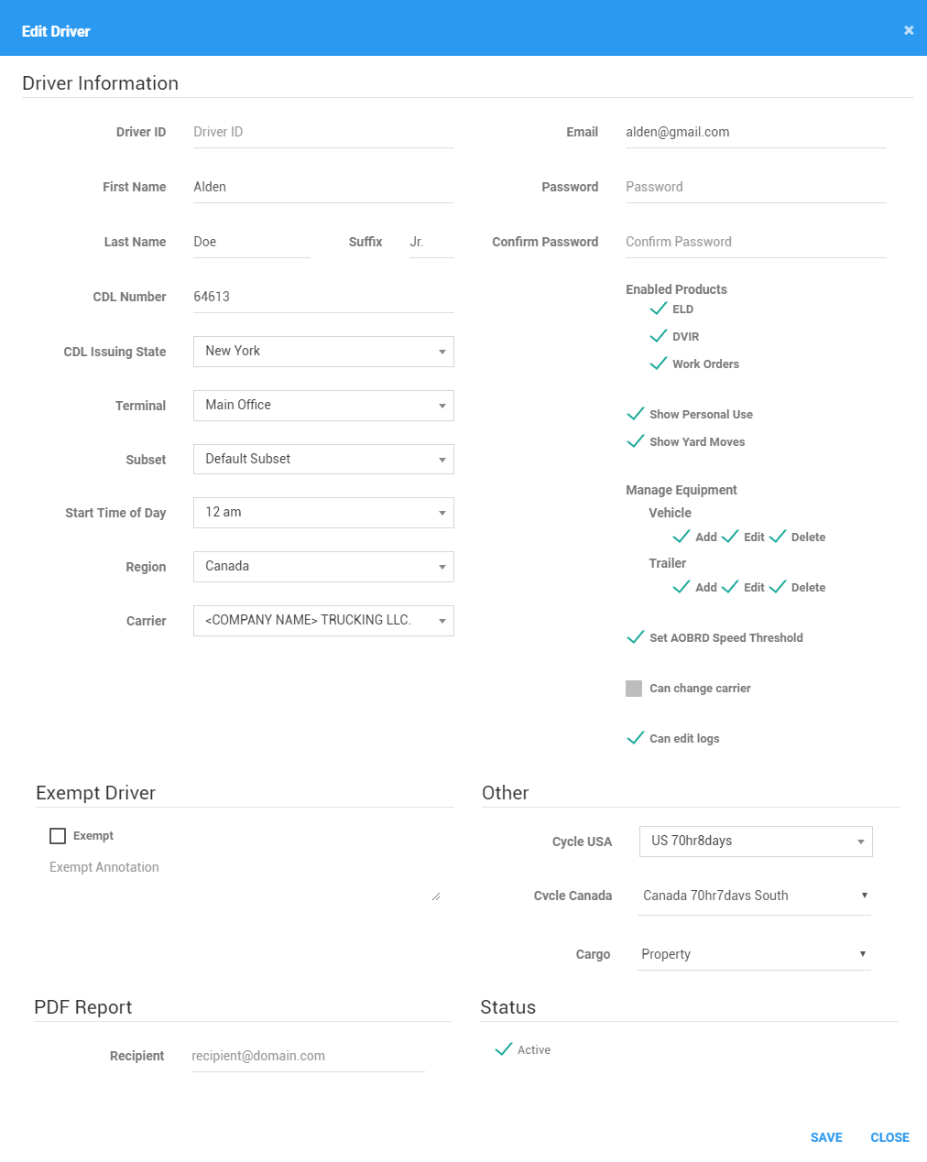The image size is (927, 1162).
Task: Close the Edit Driver dialog with X
Action: point(909,30)
